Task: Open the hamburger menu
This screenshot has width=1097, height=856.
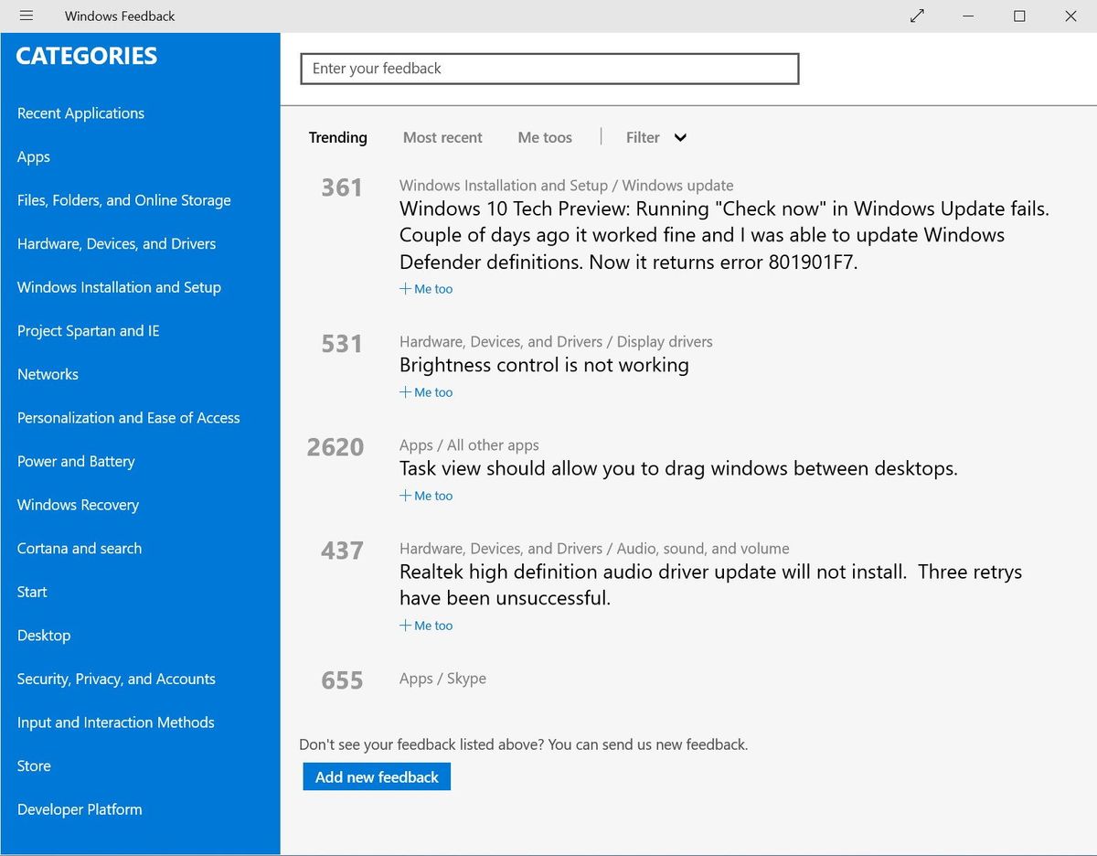Action: tap(27, 16)
